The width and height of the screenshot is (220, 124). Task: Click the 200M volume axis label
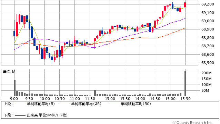(207, 73)
